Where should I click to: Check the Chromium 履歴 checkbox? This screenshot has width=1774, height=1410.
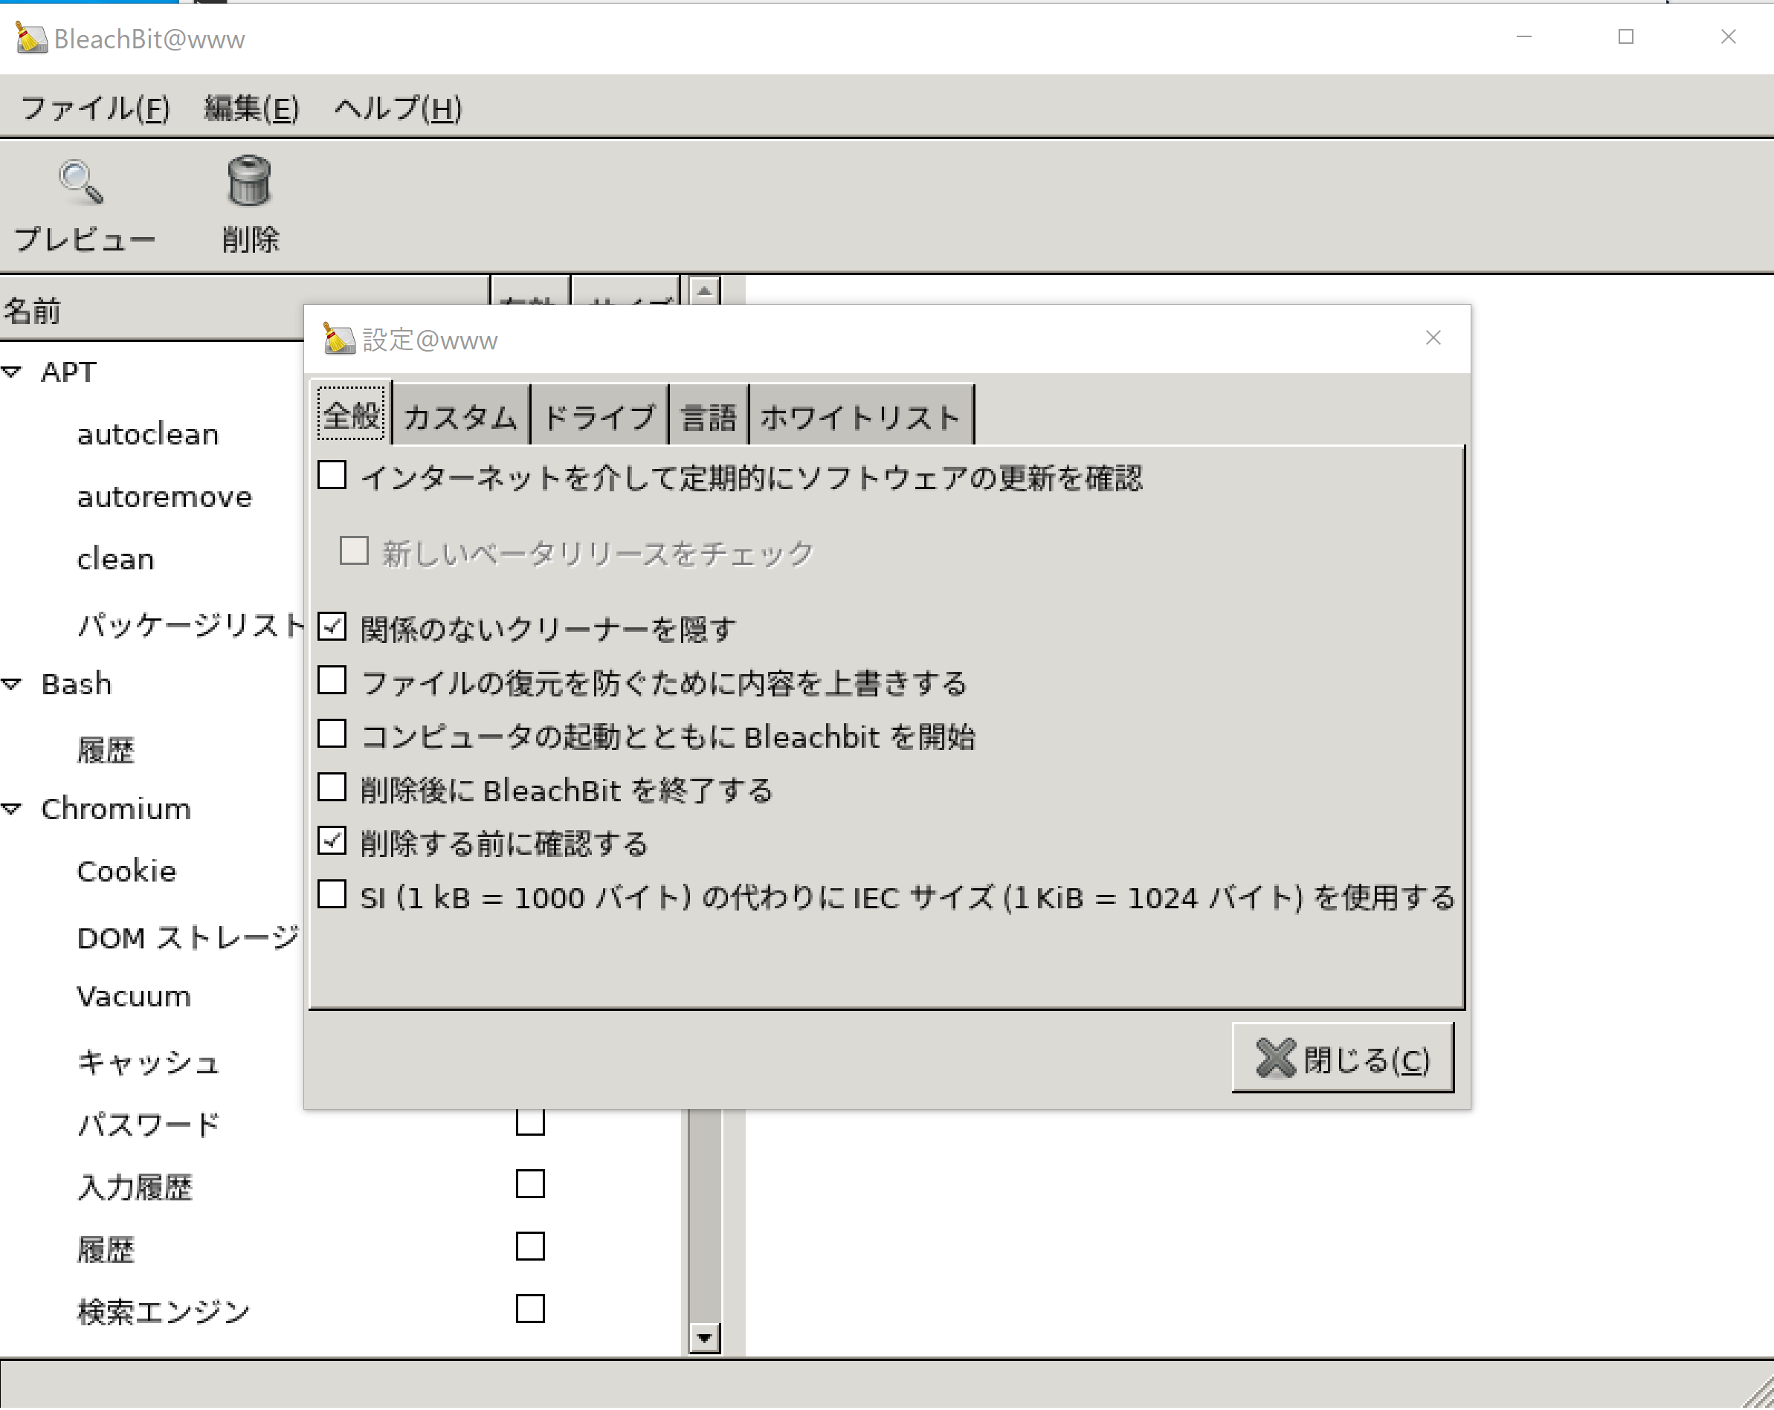(530, 1246)
